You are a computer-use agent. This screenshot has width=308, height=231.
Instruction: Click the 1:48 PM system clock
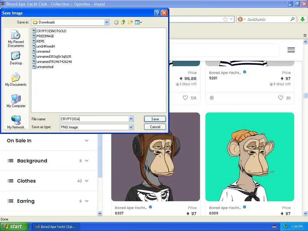(x=297, y=227)
